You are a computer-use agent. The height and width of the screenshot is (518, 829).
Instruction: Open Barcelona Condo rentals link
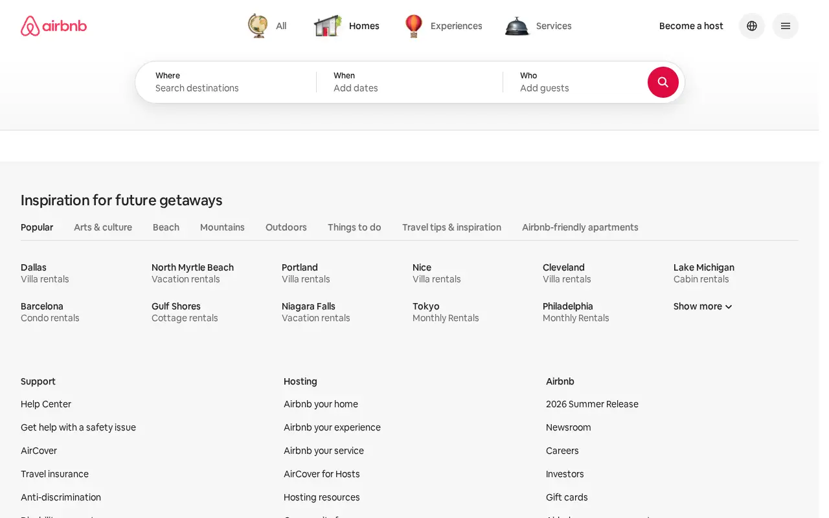(x=50, y=312)
